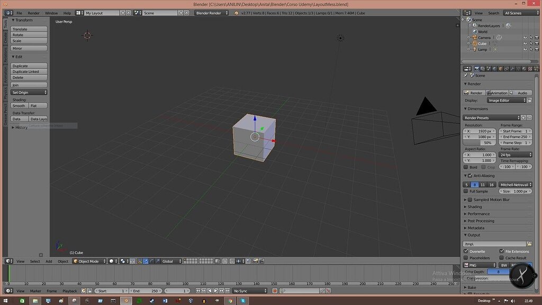Open the Display mode dropdown showing Image Editor

click(x=505, y=100)
